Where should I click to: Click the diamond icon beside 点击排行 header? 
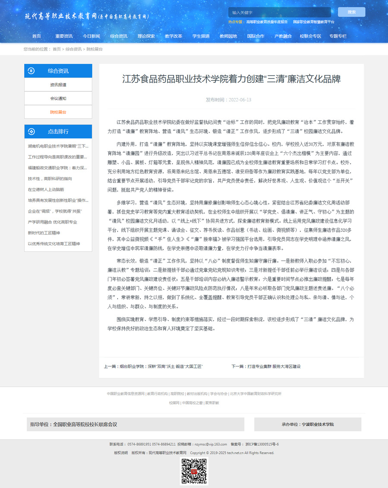coord(31,131)
